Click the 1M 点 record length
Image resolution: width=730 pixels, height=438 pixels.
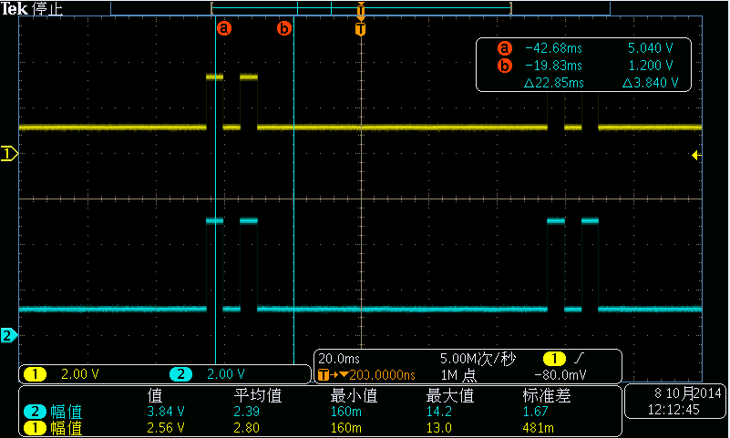click(458, 375)
